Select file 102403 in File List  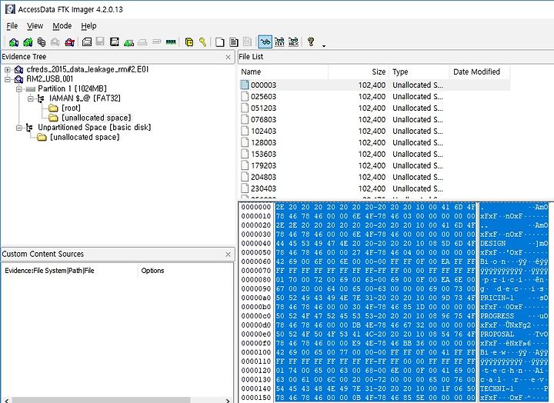[x=375, y=131]
